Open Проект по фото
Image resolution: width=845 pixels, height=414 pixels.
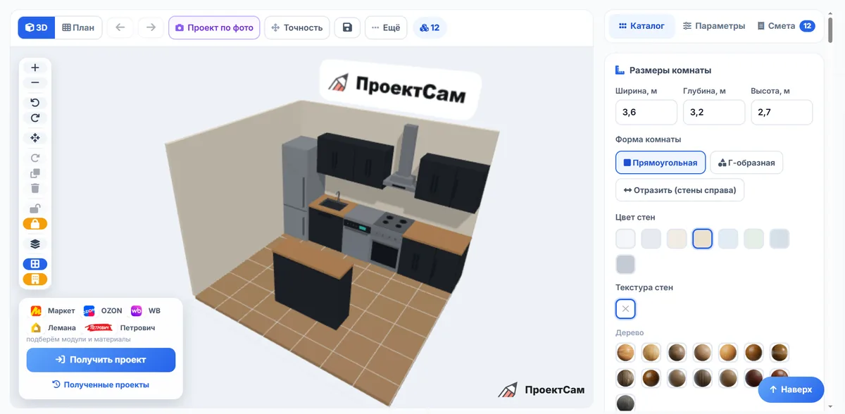click(214, 27)
